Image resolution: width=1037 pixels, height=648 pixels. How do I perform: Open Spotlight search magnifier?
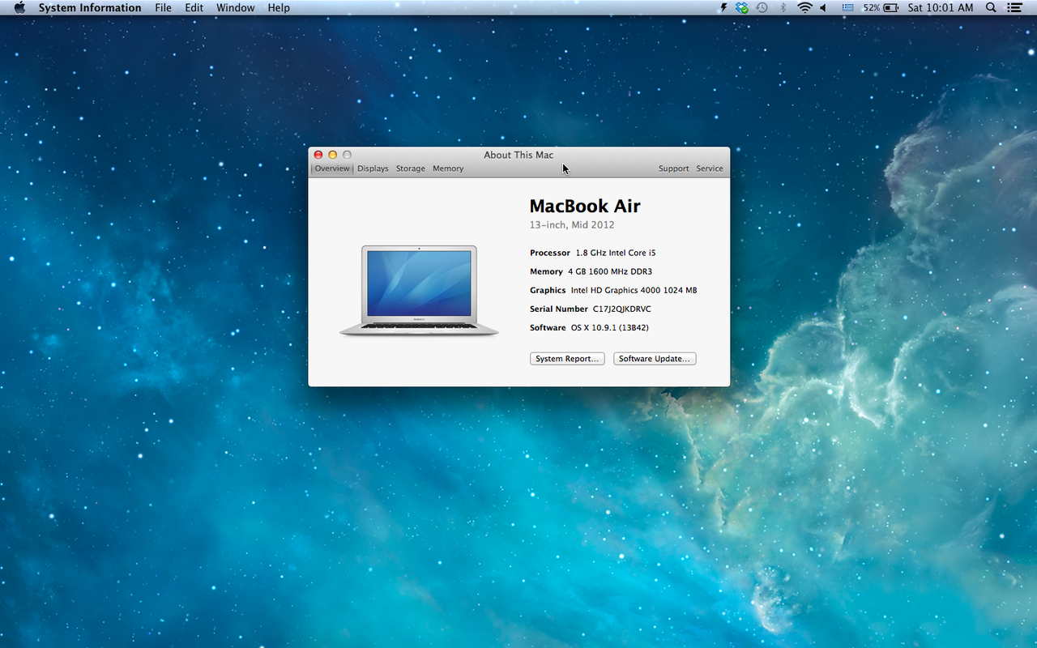pyautogui.click(x=991, y=7)
